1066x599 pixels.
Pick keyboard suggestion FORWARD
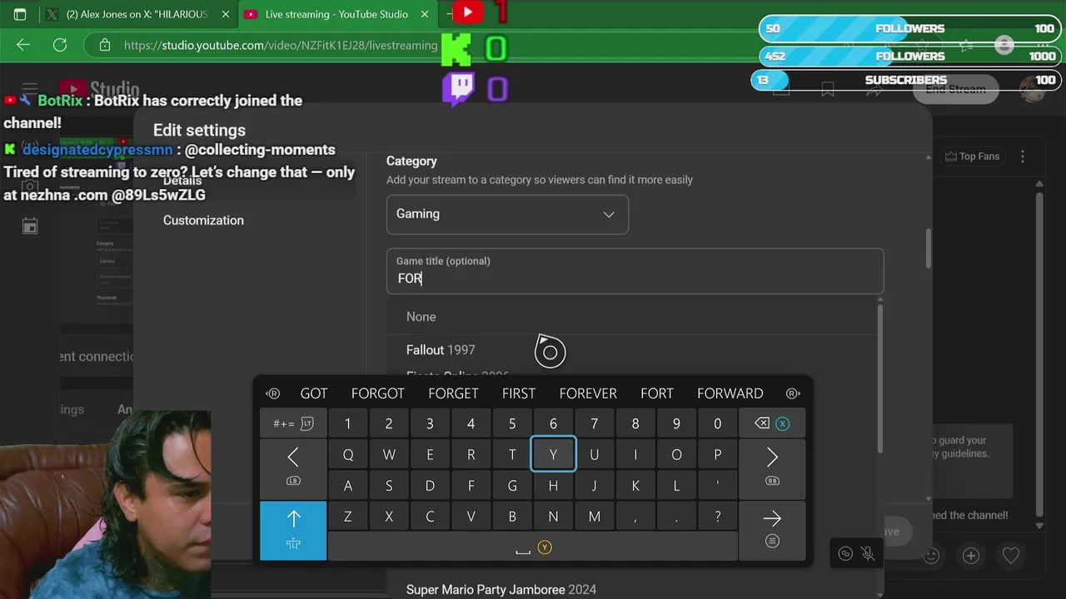click(x=730, y=394)
